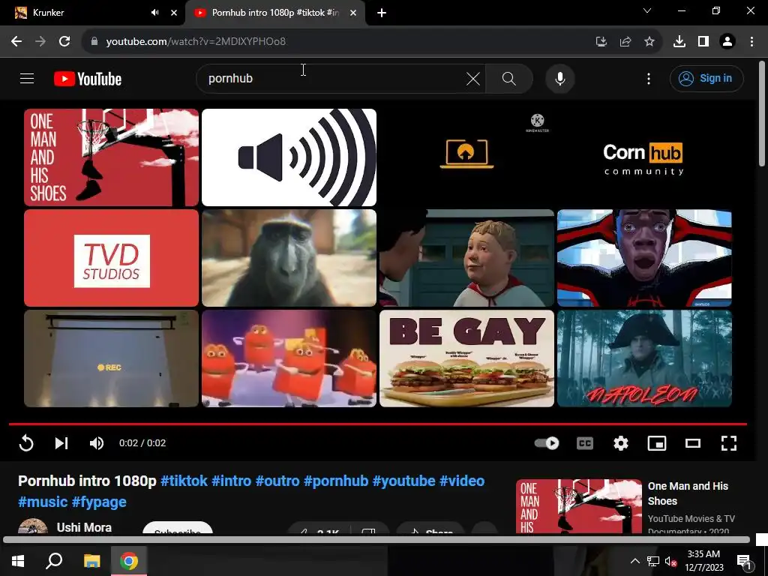Open the Ushi Mora channel name
768x576 pixels.
tap(84, 527)
